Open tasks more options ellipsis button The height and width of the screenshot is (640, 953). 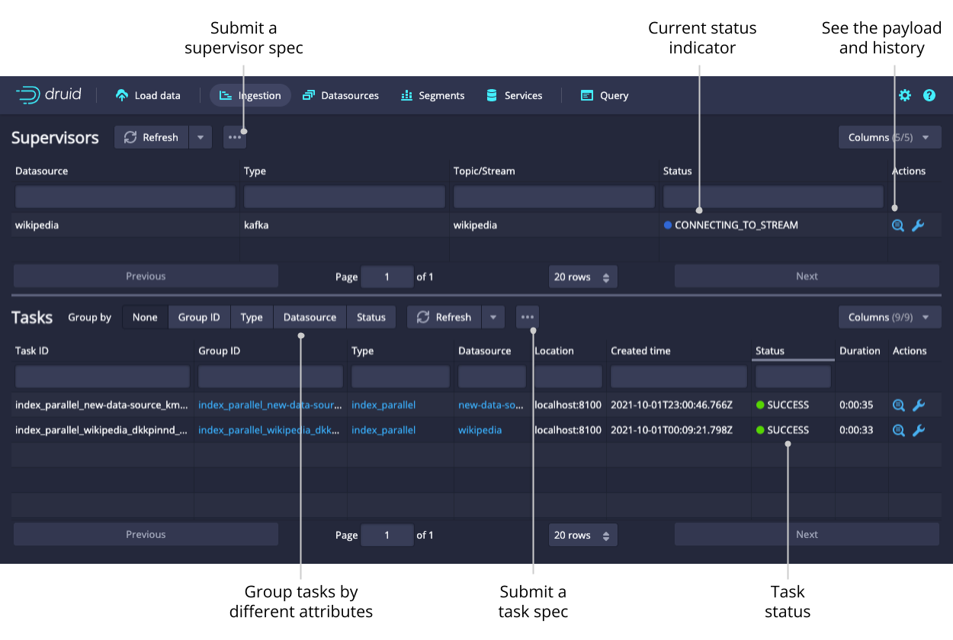528,317
